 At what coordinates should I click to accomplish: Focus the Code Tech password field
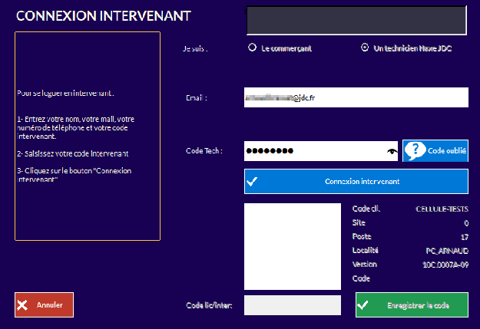[x=315, y=152]
